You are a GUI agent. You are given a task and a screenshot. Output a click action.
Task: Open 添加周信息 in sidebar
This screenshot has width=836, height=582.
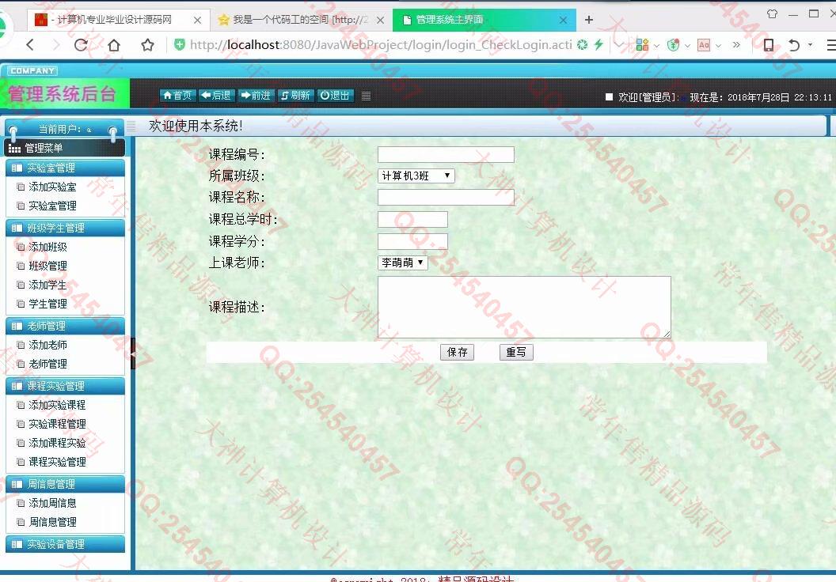(52, 503)
